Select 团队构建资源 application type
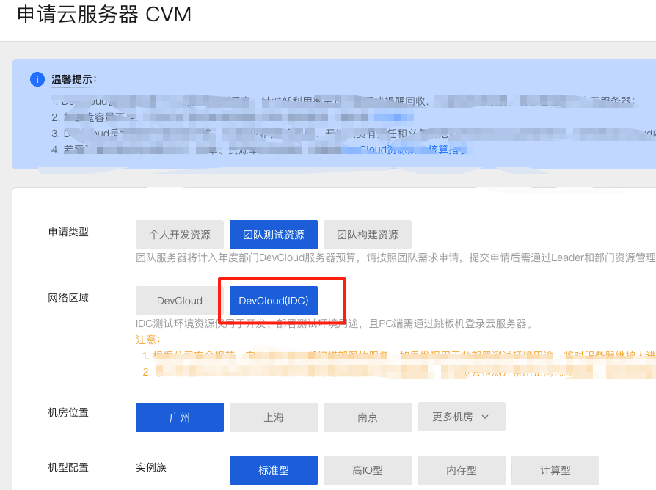The image size is (656, 490). point(368,235)
